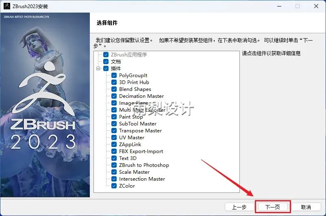Toggle ZColor checkbox
Viewport: 326px width, 216px height.
point(114,186)
